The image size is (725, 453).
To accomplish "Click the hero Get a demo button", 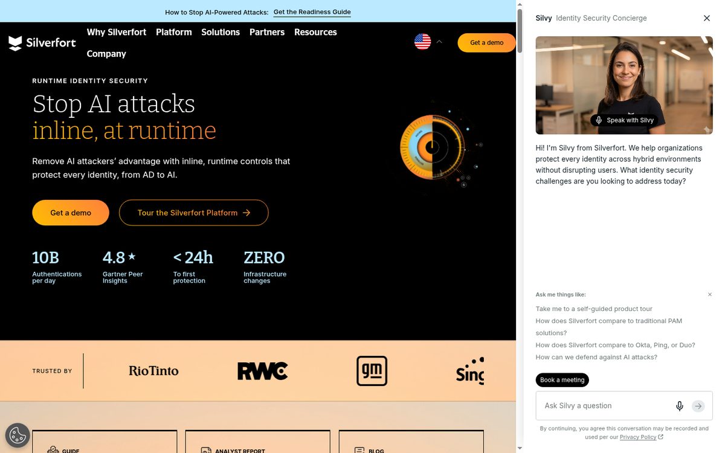I will pos(71,213).
